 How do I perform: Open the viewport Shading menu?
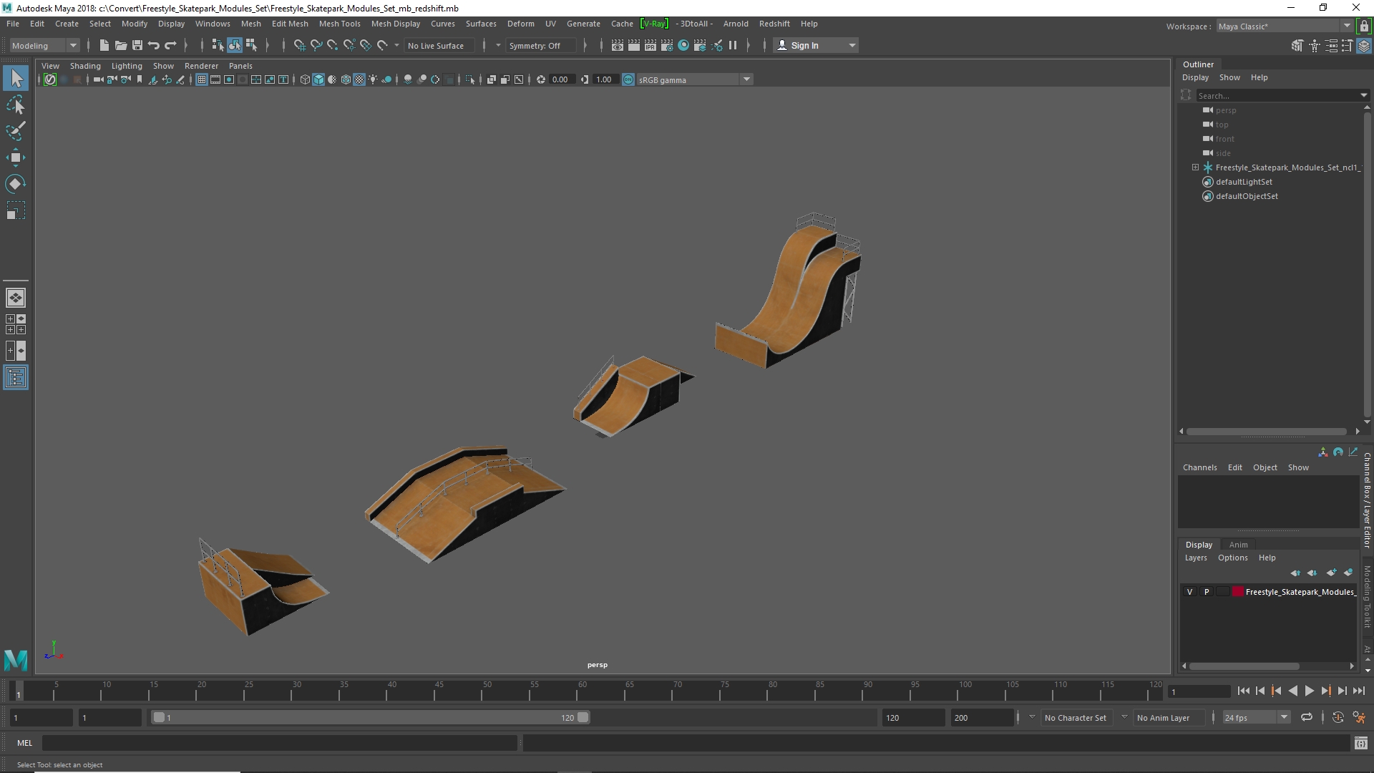tap(85, 66)
